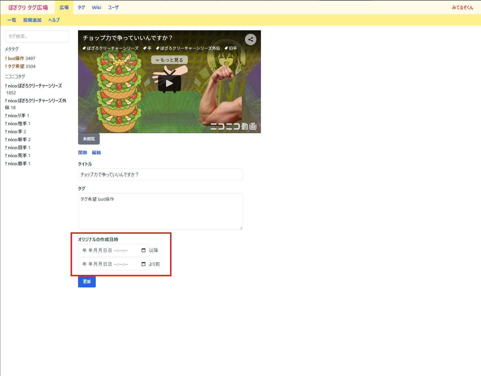The width and height of the screenshot is (481, 376).
Task: Click the タイトル text field
Action: (x=160, y=175)
